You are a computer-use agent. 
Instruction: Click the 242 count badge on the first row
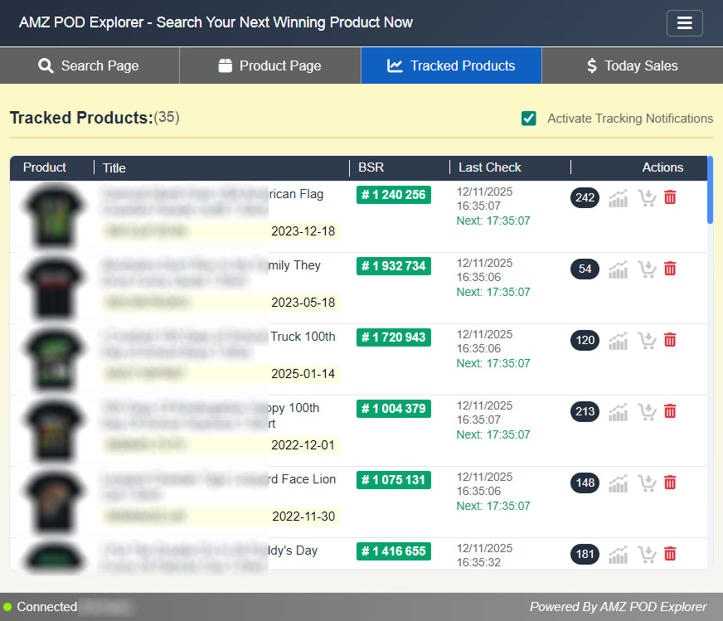pyautogui.click(x=585, y=198)
